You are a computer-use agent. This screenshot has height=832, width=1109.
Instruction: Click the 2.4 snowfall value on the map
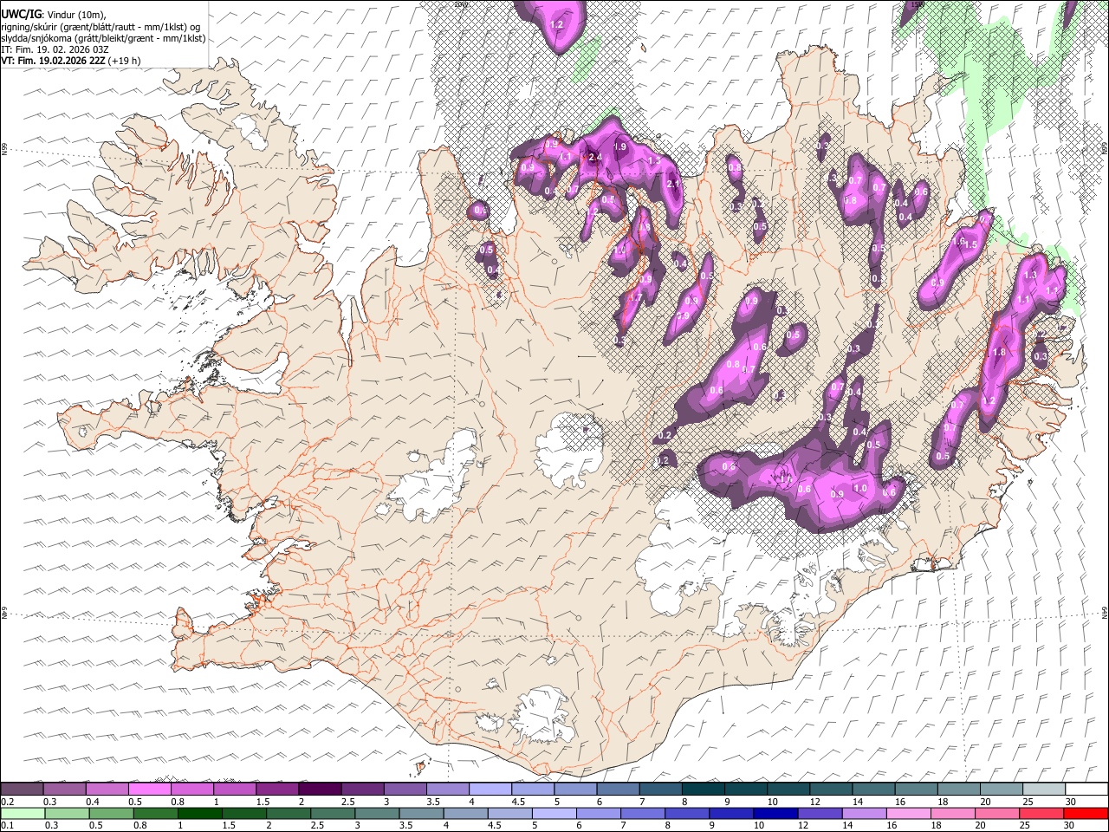click(x=594, y=158)
